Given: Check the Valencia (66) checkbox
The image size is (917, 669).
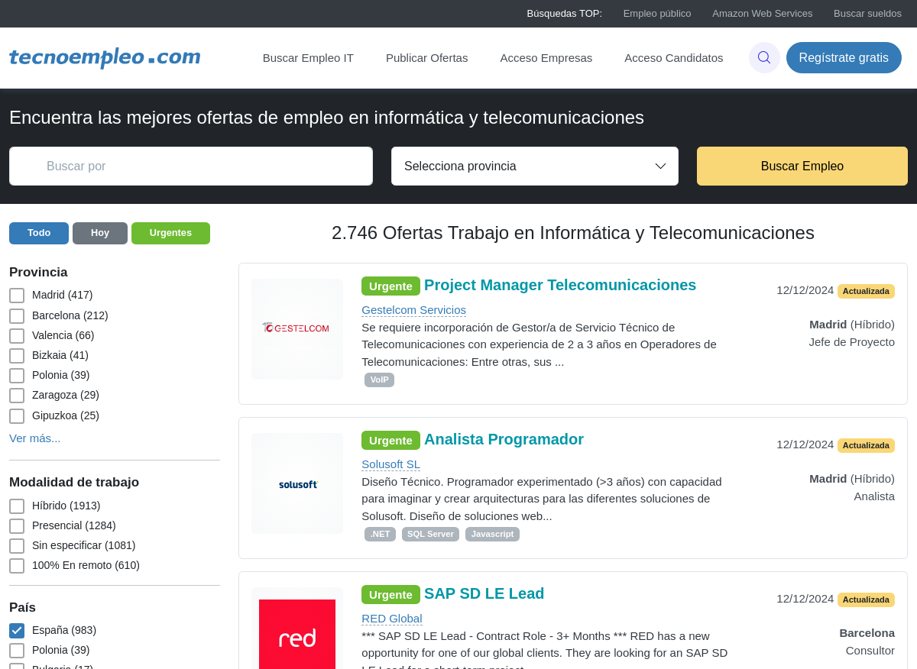Looking at the screenshot, I should pos(17,336).
